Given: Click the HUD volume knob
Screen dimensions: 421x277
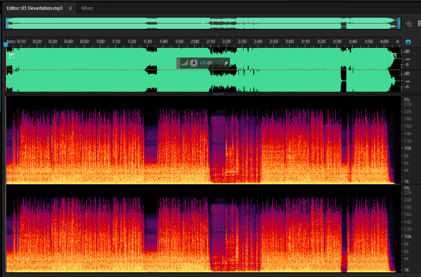Looking at the screenshot, I should coord(194,63).
